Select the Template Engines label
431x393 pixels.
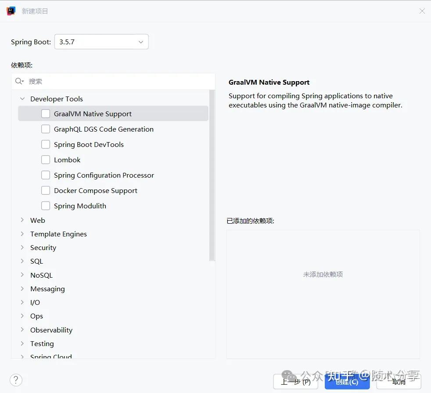click(58, 234)
